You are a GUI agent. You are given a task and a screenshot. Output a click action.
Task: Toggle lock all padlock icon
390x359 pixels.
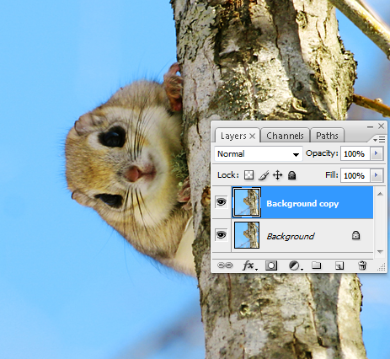click(x=292, y=175)
